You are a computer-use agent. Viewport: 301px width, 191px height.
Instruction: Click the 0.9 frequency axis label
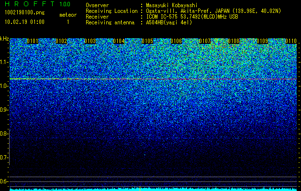coord(4,110)
